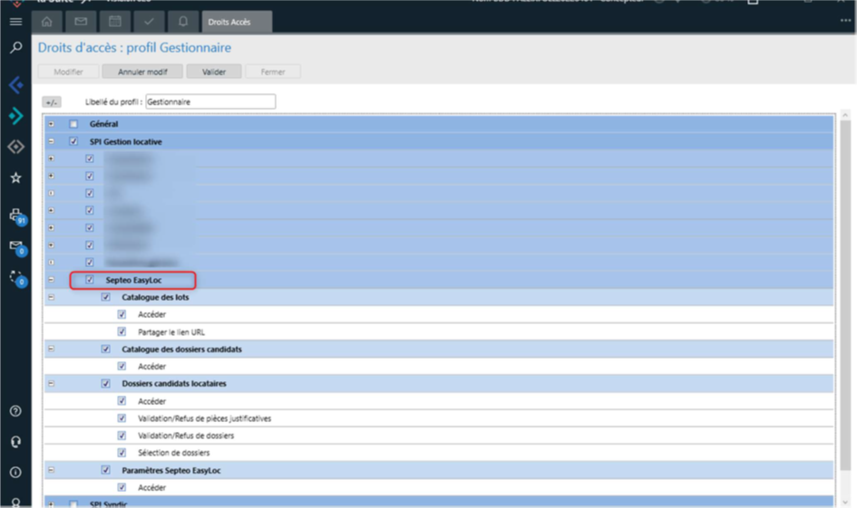
Task: Collapse the Catalogue des lots section
Action: (x=51, y=297)
